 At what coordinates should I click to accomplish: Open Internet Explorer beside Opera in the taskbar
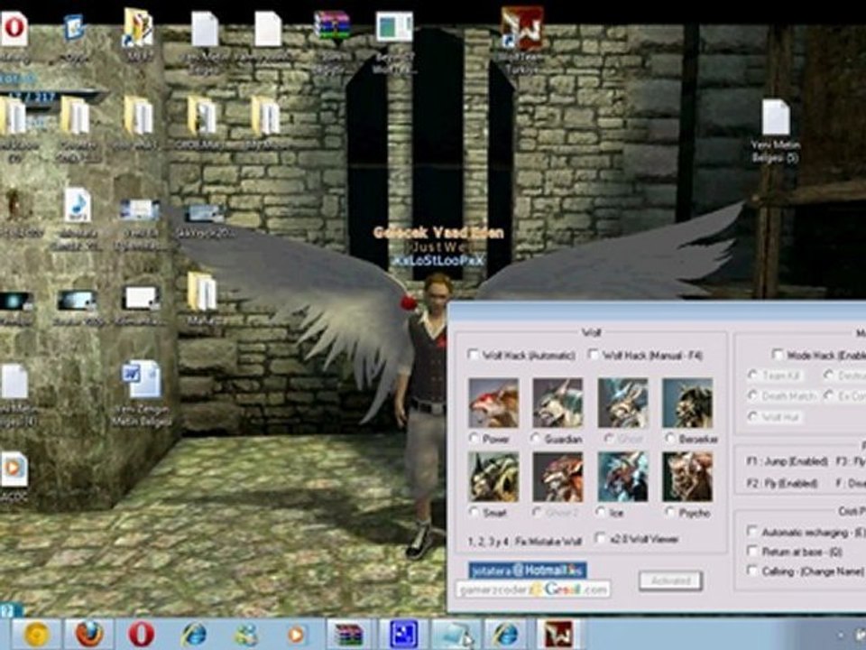tap(194, 635)
